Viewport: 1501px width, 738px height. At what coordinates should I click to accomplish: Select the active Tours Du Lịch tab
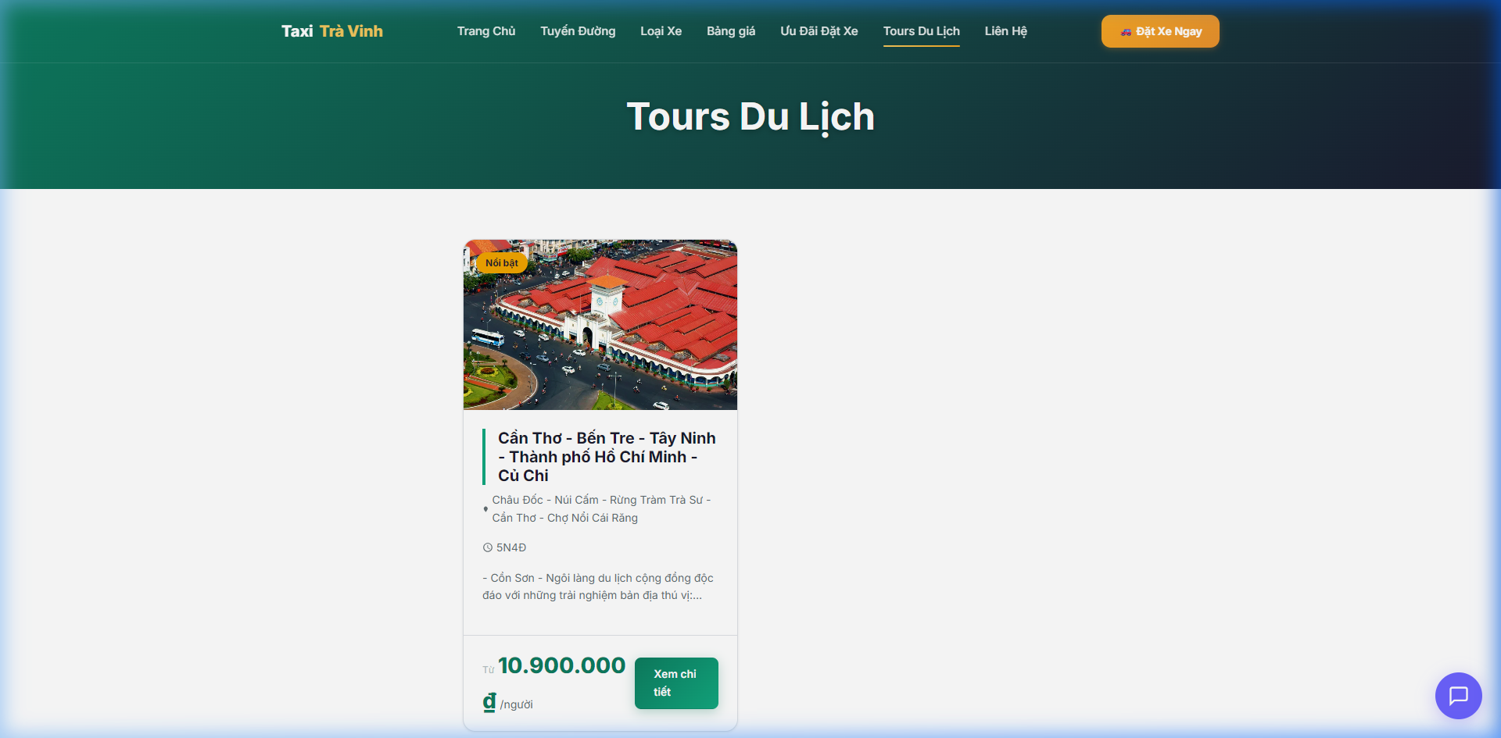(x=921, y=31)
